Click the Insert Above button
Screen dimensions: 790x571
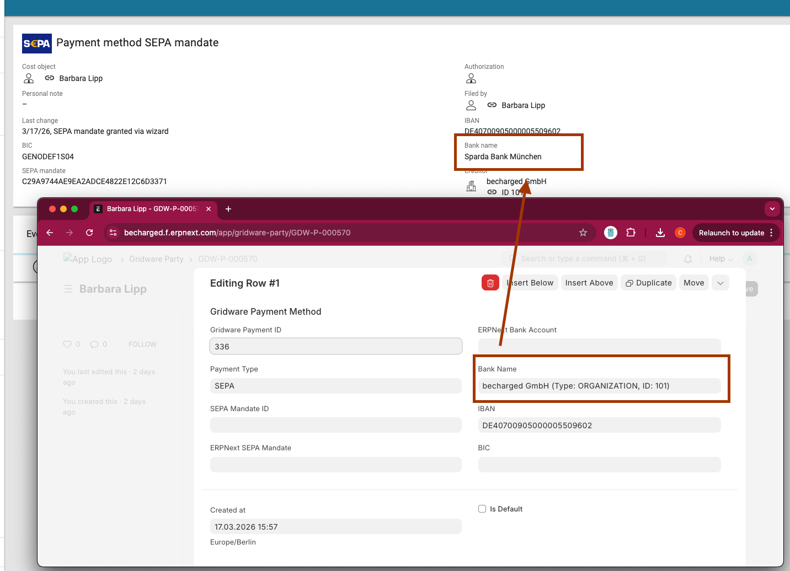589,283
